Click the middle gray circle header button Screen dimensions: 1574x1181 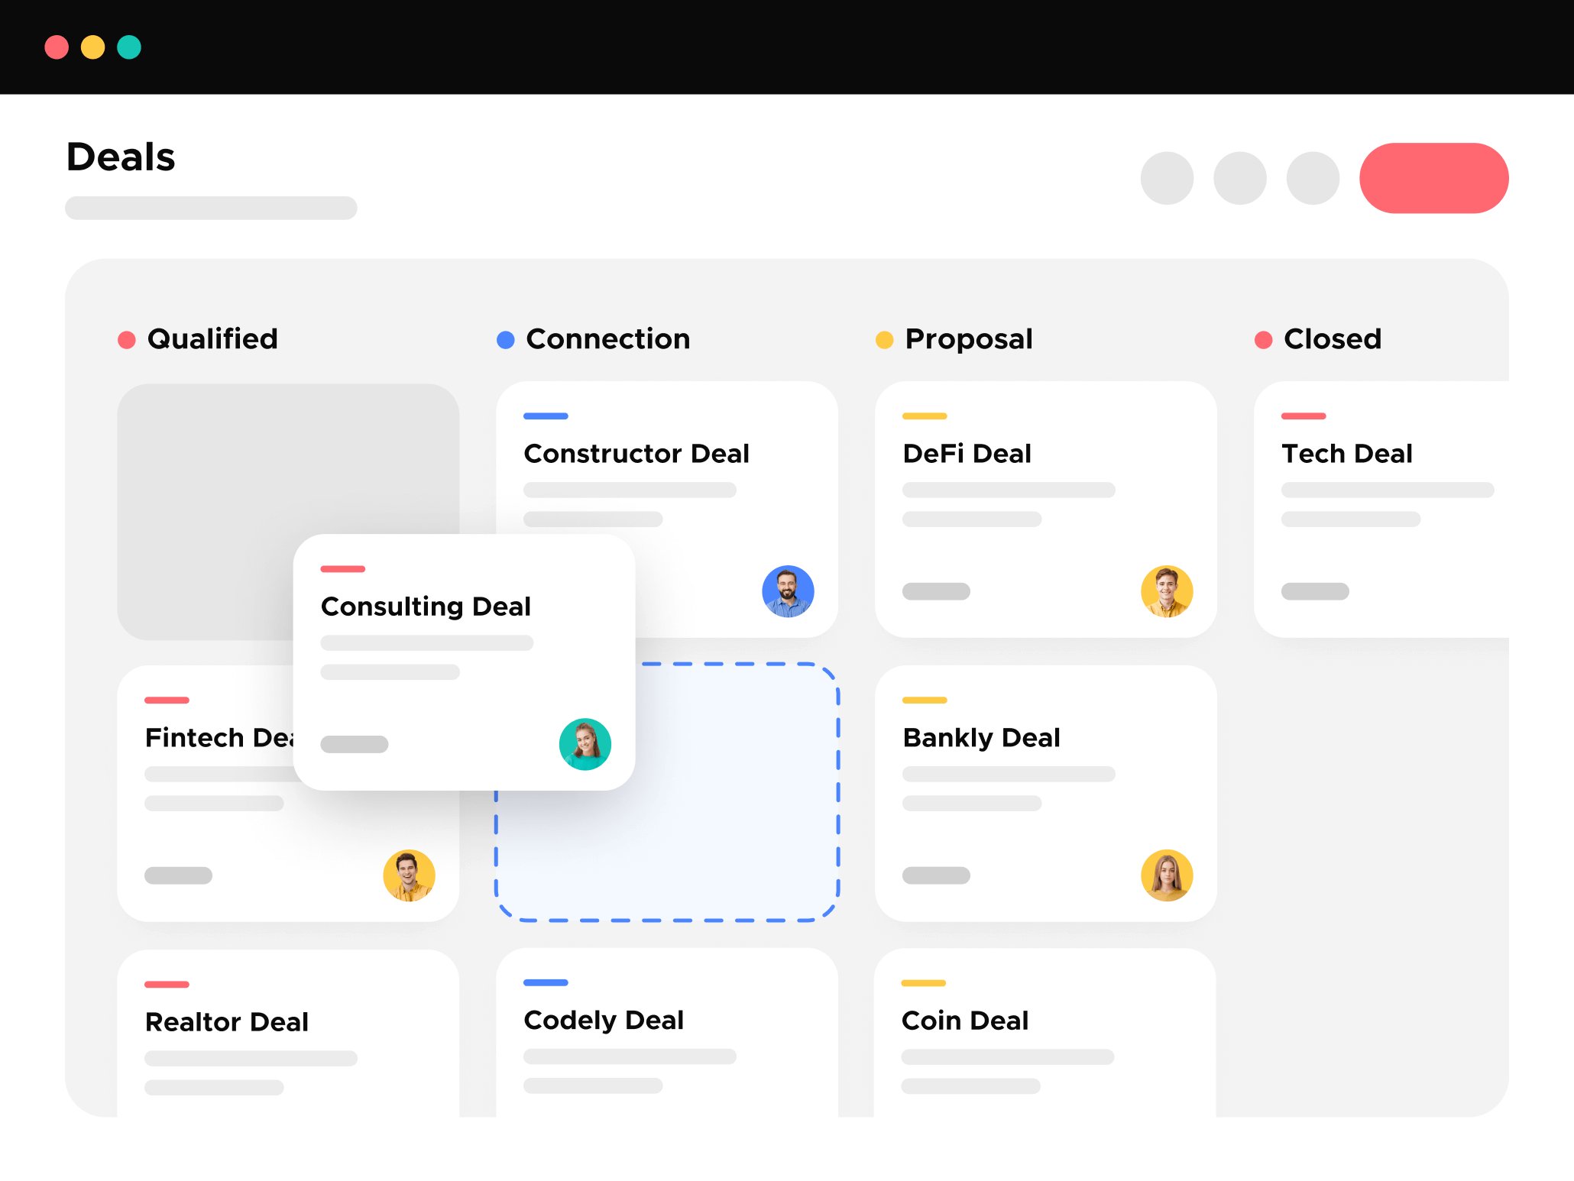click(x=1239, y=178)
